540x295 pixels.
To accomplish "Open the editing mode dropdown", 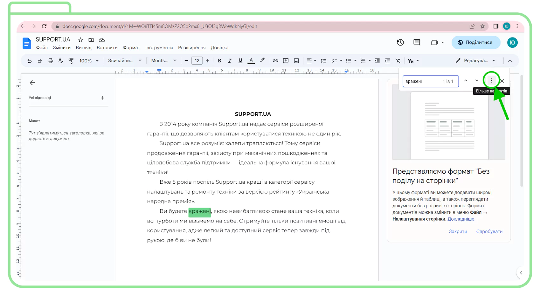I will point(475,61).
